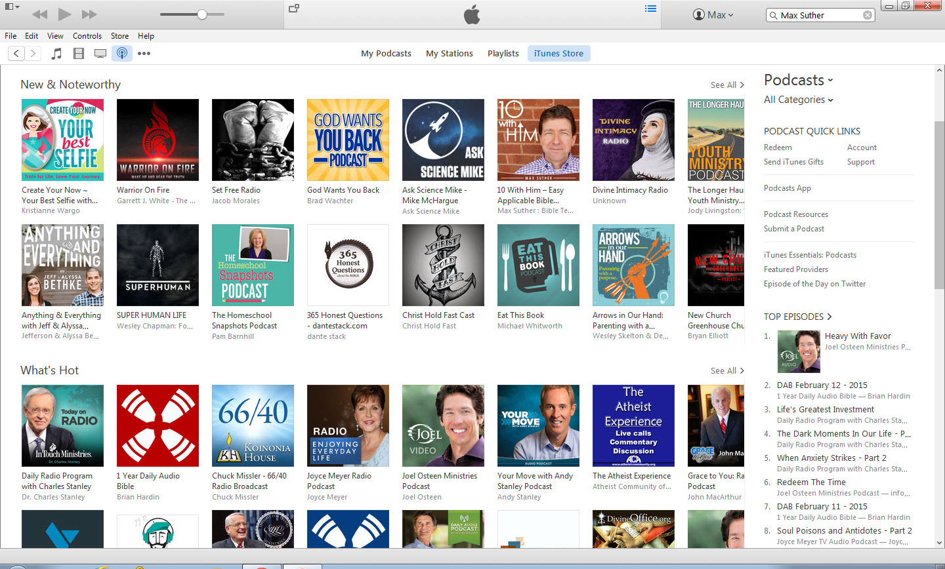The image size is (945, 569).
Task: Open the God Wants You Back artwork
Action: (x=348, y=140)
